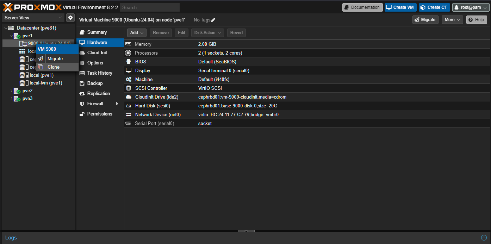Screen dimensions: 491x244
Task: Click the pve3 node icon
Action: (17, 99)
